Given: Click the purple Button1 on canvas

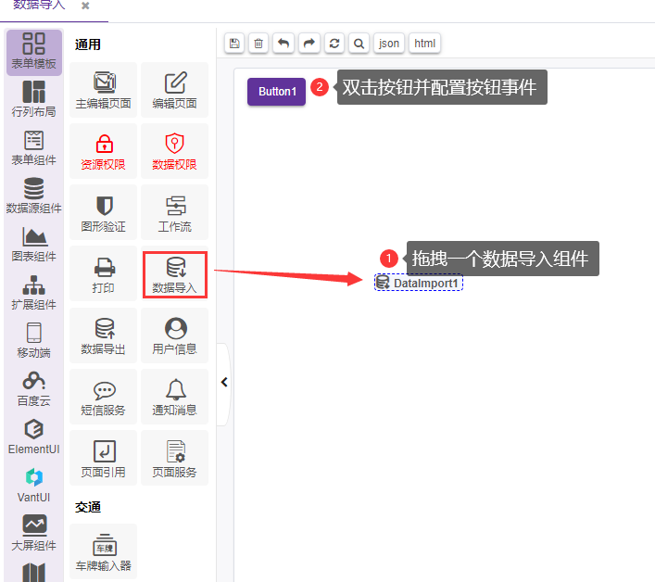Looking at the screenshot, I should click(x=276, y=92).
